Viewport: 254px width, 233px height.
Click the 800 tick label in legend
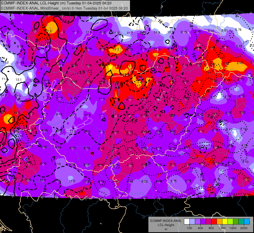(211, 228)
